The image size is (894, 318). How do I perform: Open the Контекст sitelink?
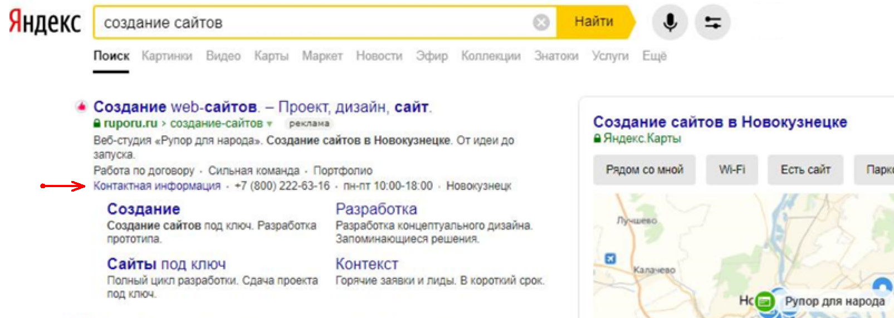click(367, 264)
